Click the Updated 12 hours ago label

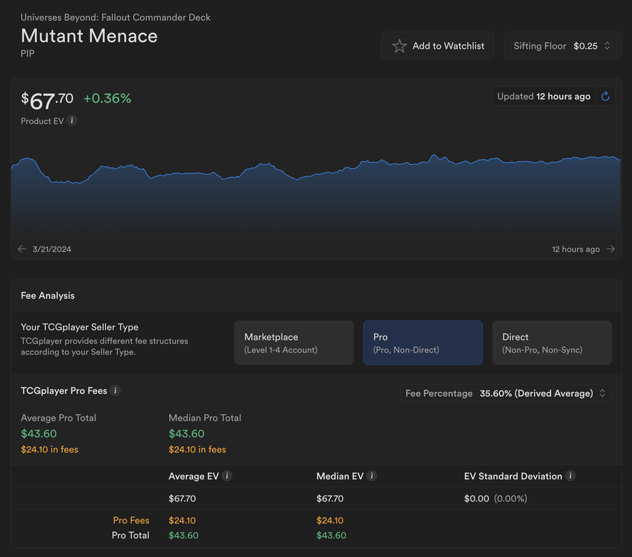[544, 96]
